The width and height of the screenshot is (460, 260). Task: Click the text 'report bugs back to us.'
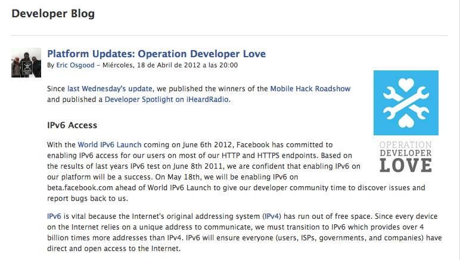(88, 199)
